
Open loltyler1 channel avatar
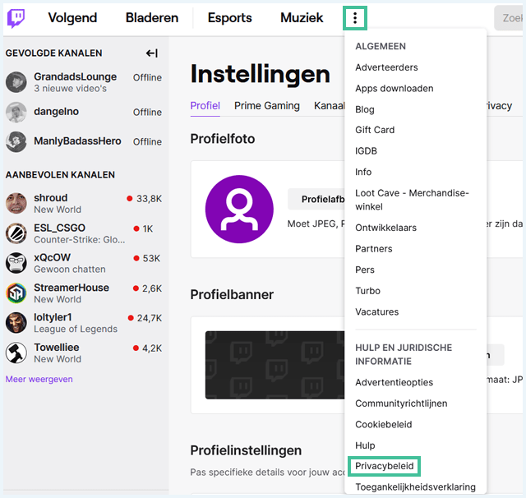(x=16, y=323)
